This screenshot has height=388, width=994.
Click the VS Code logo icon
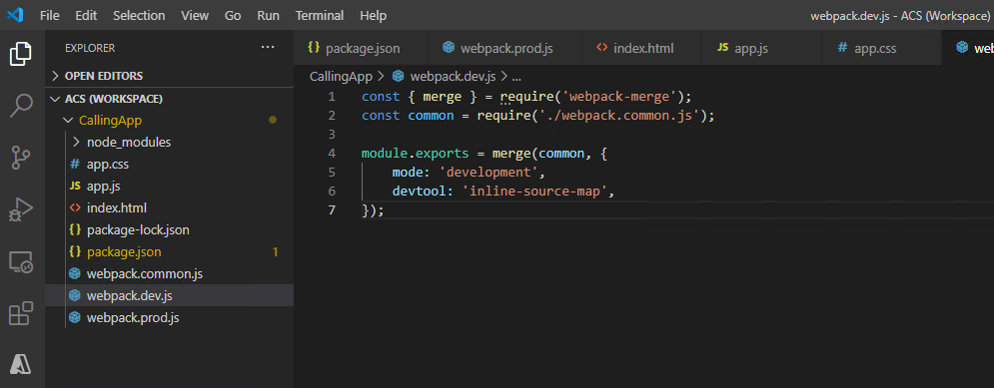15,15
